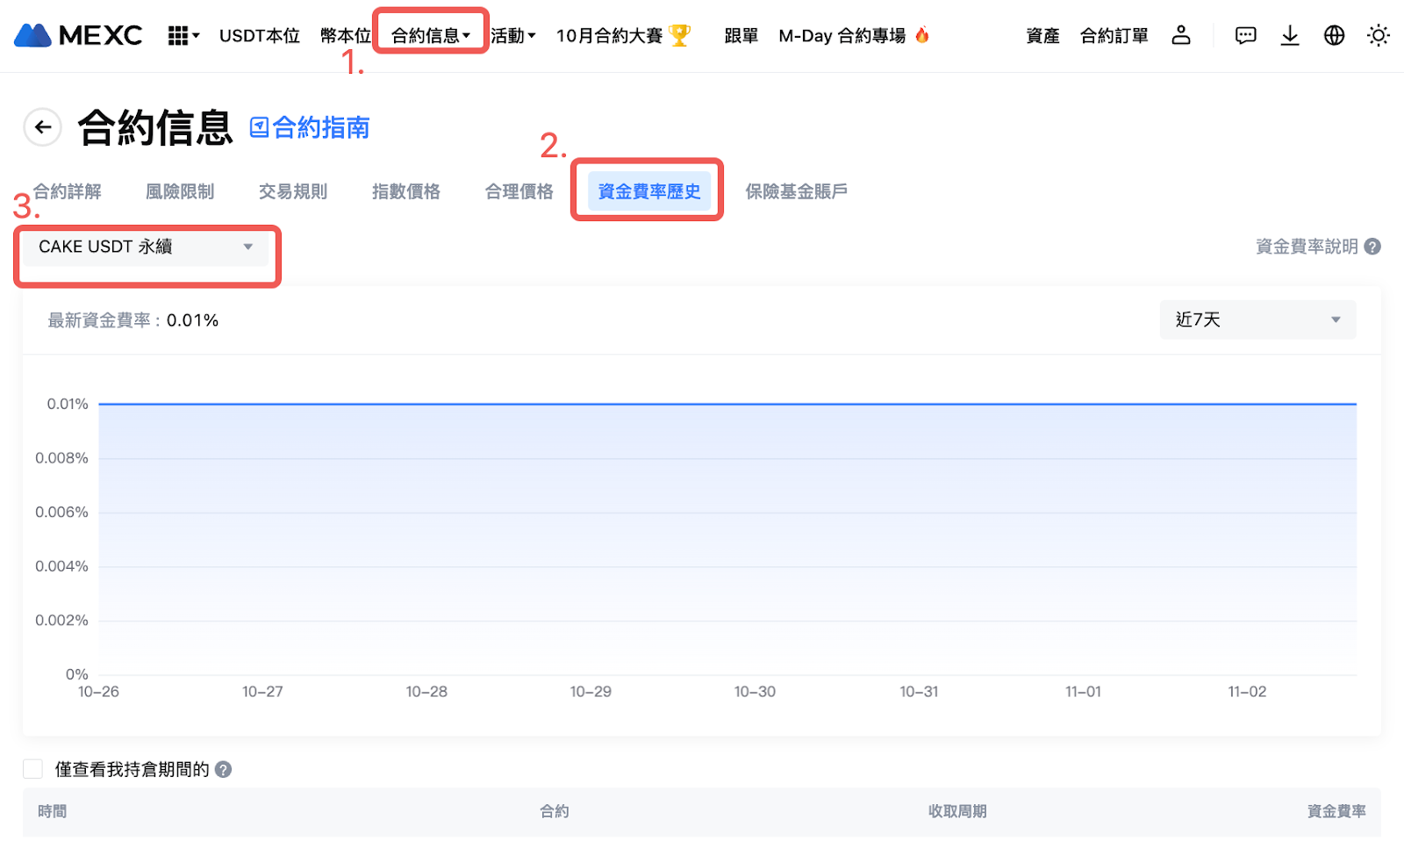Open the chat messages icon
This screenshot has height=841, width=1404.
point(1245,35)
